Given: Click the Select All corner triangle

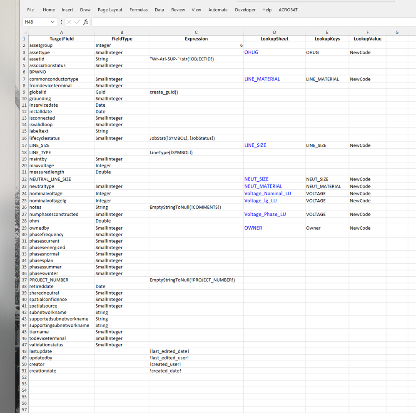Looking at the screenshot, I should [x=25, y=33].
